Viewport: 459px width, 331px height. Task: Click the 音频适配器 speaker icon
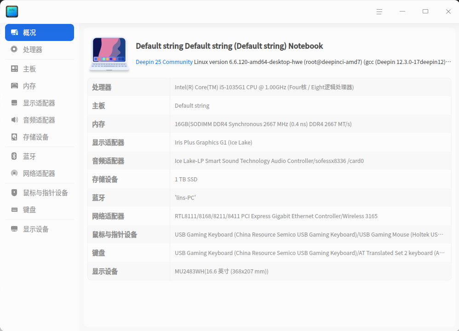click(x=14, y=120)
